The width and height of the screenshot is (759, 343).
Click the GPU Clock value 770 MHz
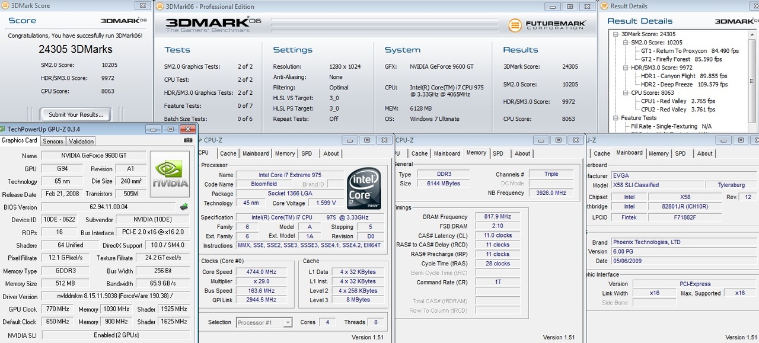[58, 309]
